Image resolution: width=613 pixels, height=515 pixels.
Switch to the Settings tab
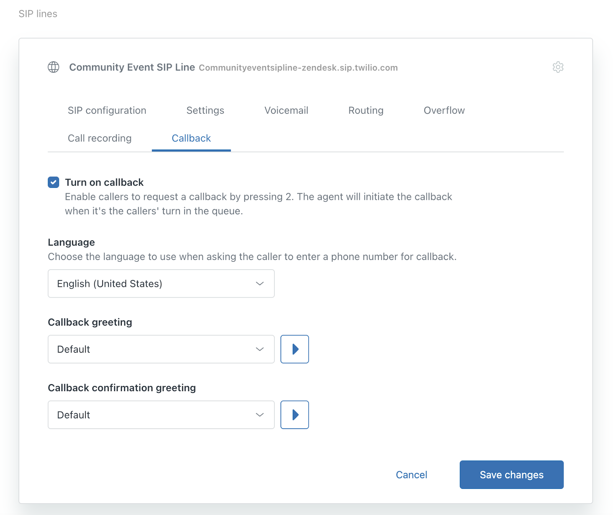pyautogui.click(x=205, y=110)
